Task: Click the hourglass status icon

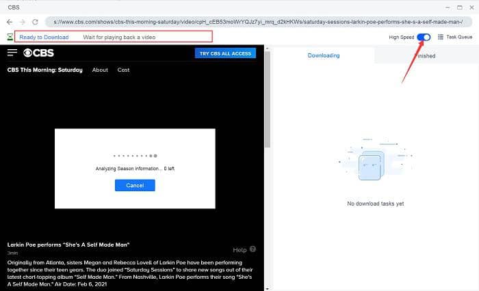Action: [x=10, y=37]
